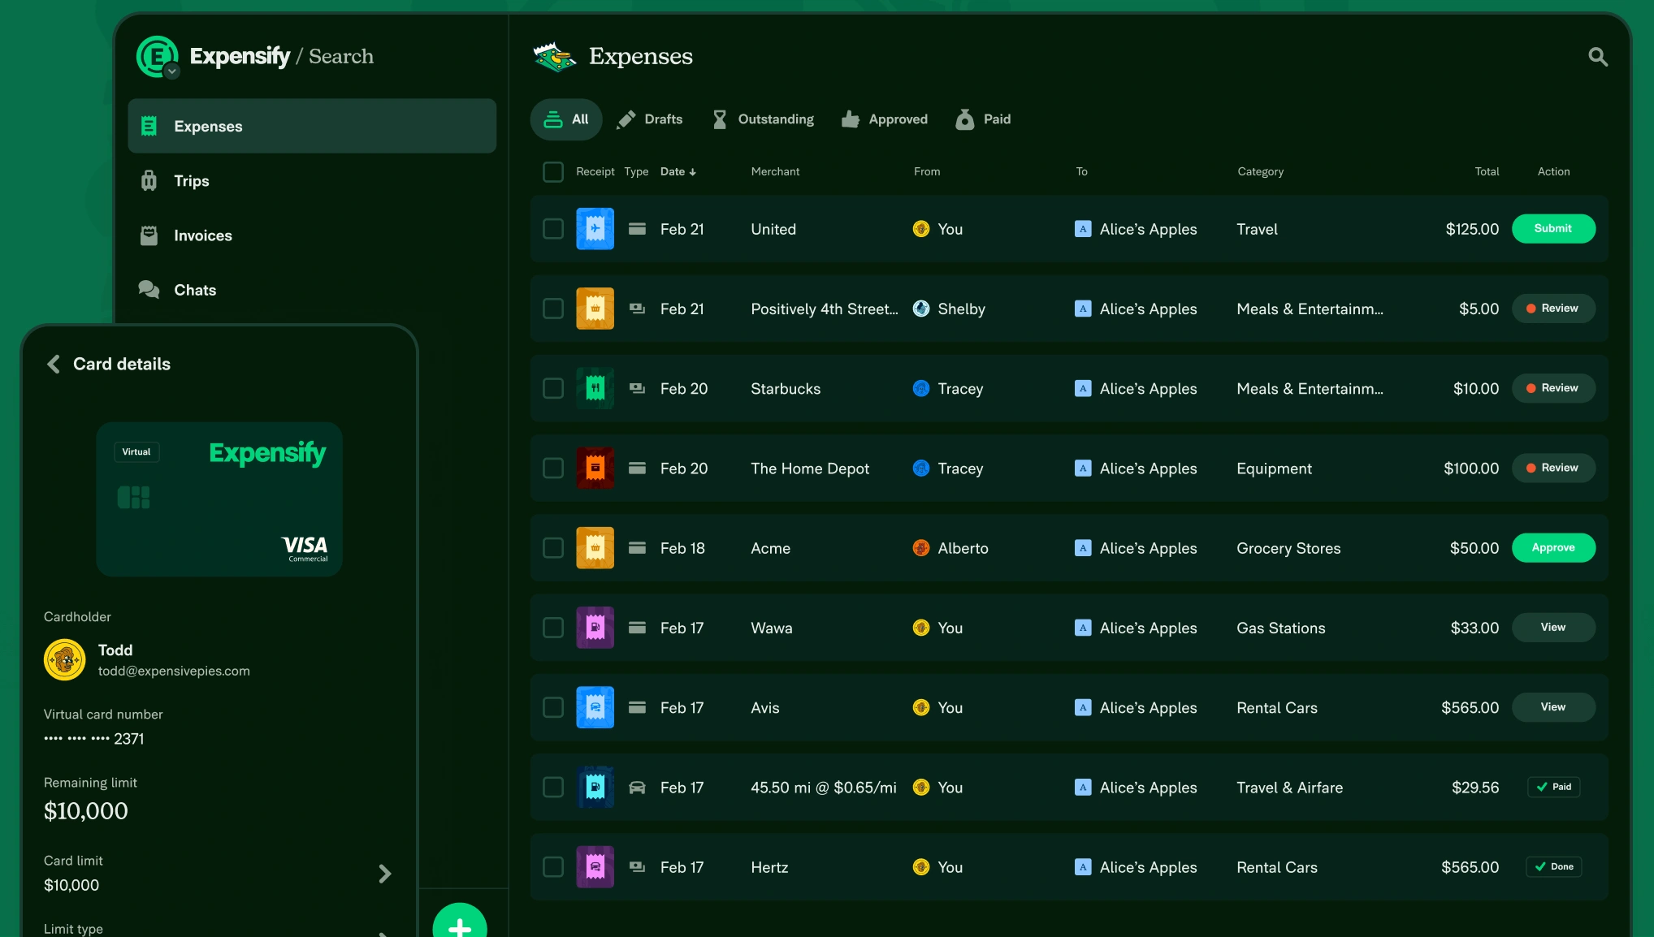1654x937 pixels.
Task: Tick the Acme expense checkbox
Action: point(553,548)
